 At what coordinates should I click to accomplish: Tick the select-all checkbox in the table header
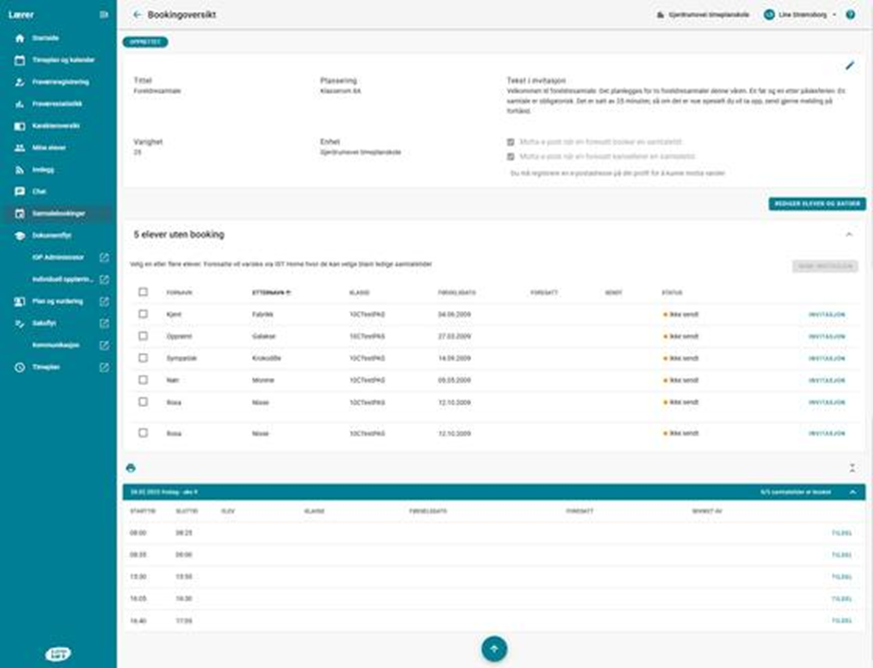pos(144,292)
